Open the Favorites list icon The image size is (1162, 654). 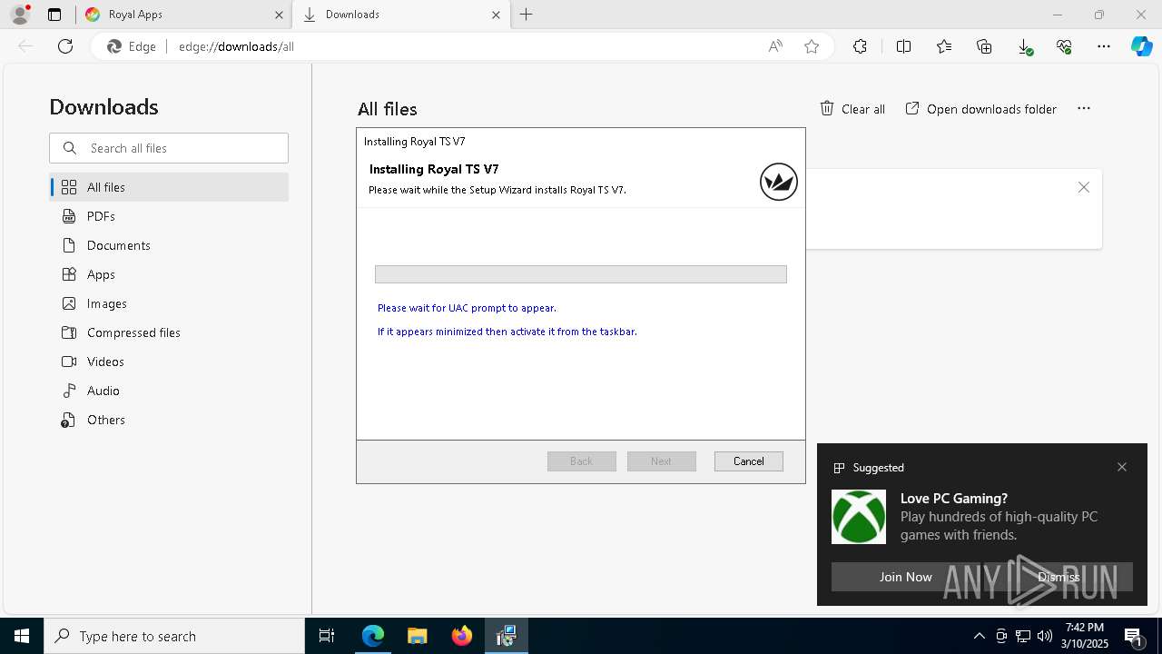pos(944,46)
